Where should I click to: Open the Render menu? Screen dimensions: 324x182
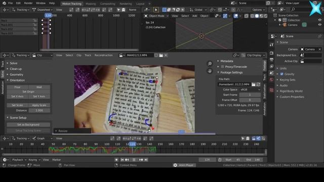pos(28,4)
